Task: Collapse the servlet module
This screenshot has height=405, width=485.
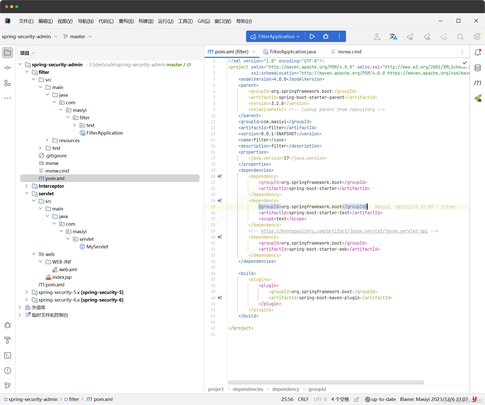Action: pos(27,194)
